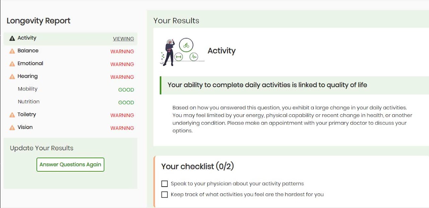Click the Toiletry warning triangle icon
The width and height of the screenshot is (429, 208).
click(x=12, y=115)
